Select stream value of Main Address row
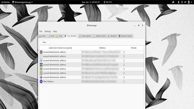 124,82
